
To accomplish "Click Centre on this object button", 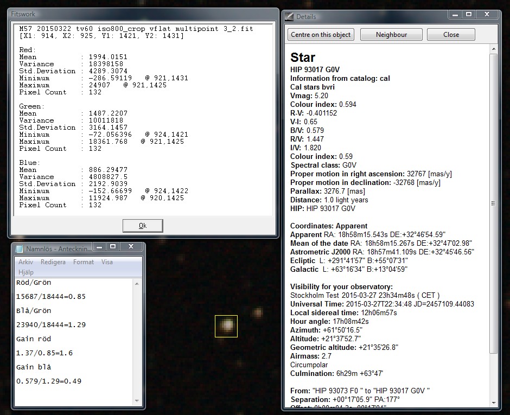I will pos(321,35).
